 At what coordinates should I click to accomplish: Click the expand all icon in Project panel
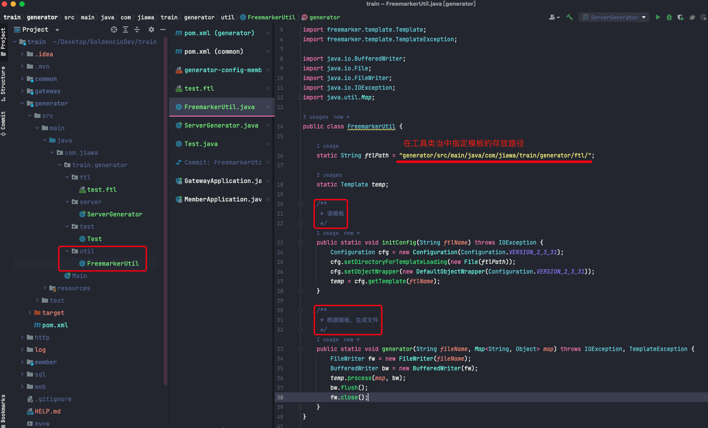pyautogui.click(x=125, y=29)
